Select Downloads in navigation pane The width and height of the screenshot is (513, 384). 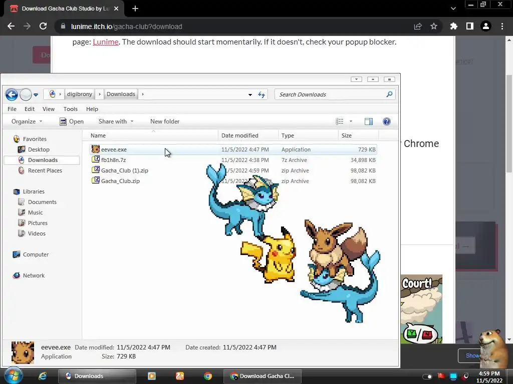[x=43, y=160]
